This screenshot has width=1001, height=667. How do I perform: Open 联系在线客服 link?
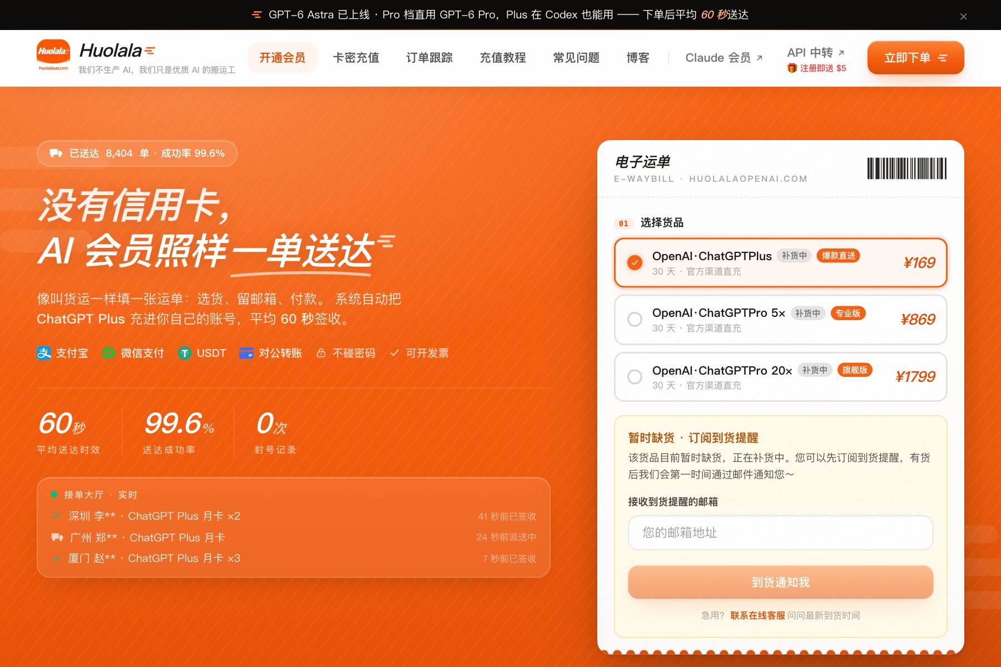[x=757, y=615]
